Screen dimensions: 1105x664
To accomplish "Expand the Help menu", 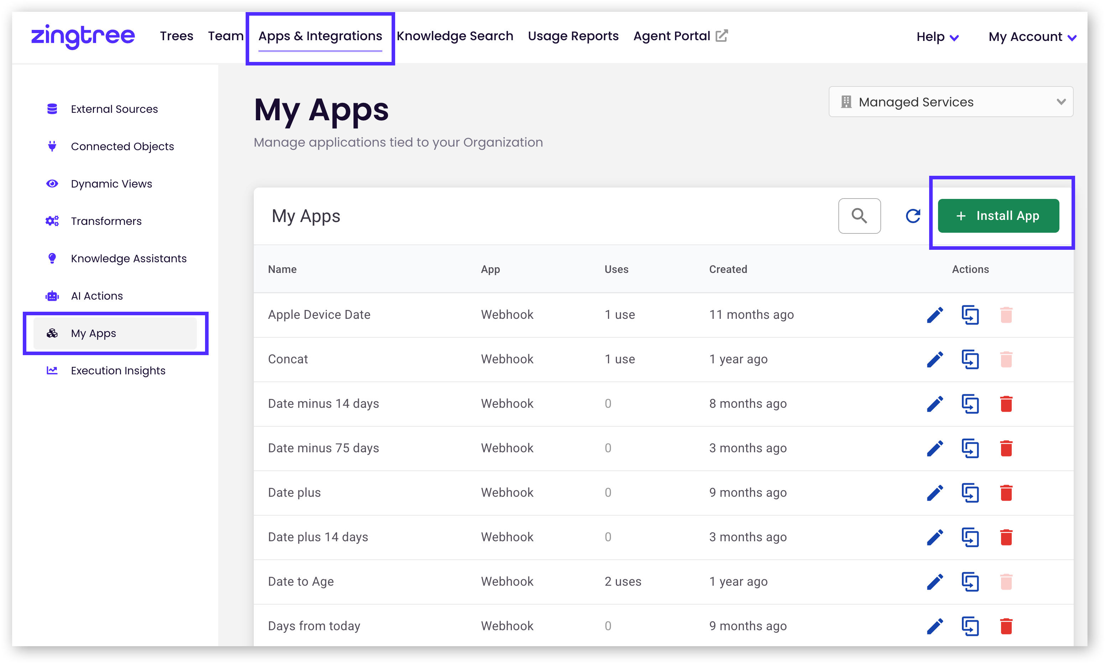I will click(x=937, y=37).
